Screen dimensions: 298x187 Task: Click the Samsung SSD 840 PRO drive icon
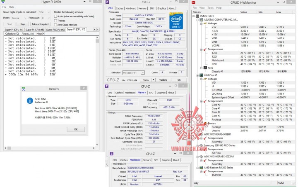(201, 145)
